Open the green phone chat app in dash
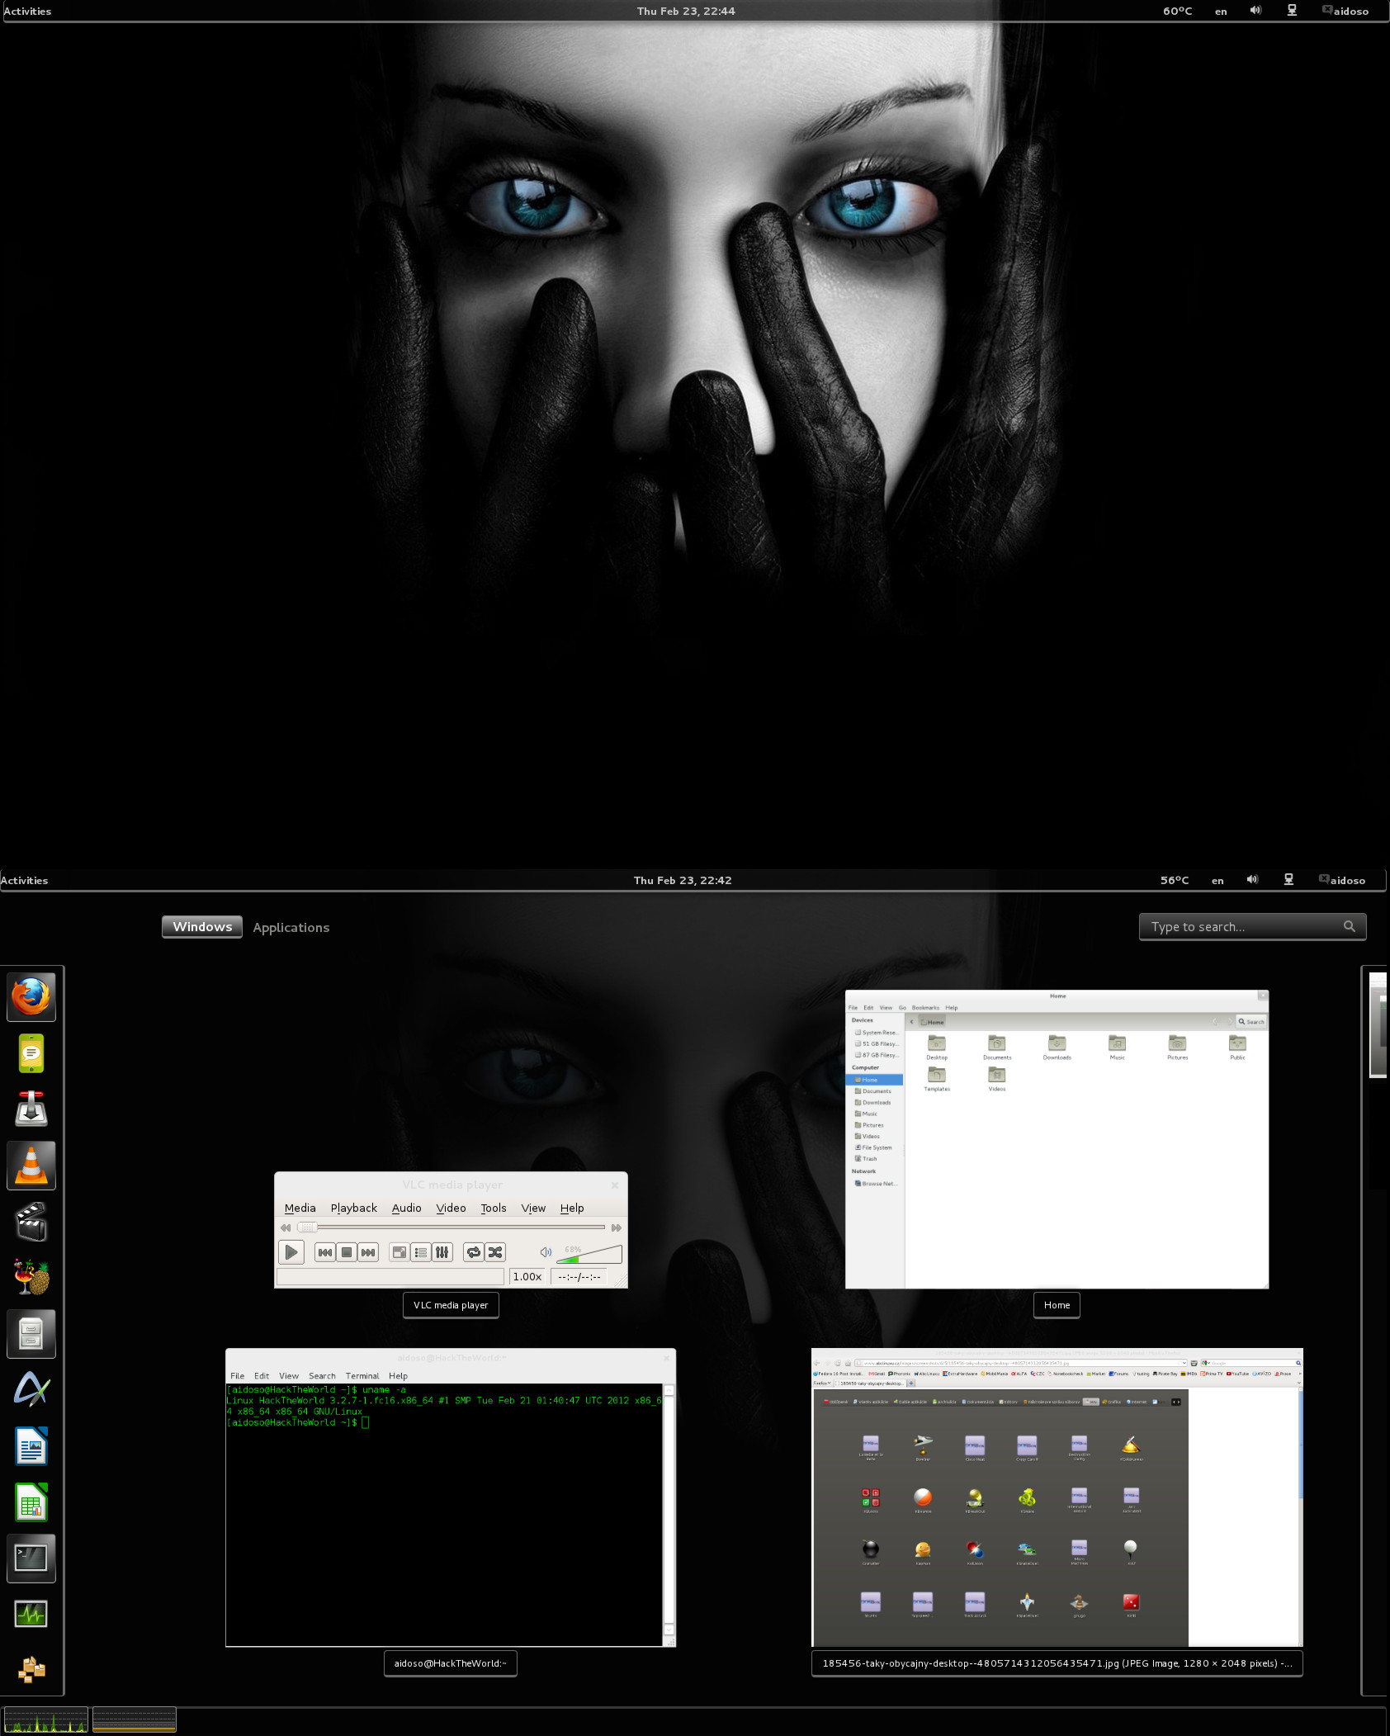 [x=31, y=1052]
